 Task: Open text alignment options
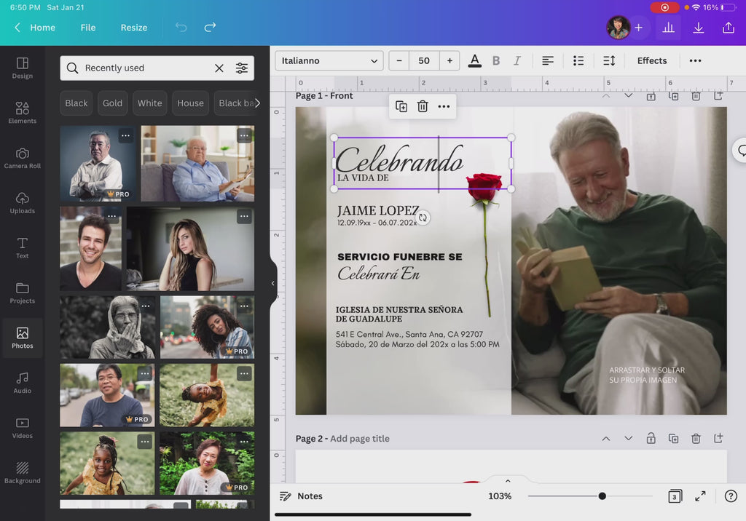click(548, 60)
